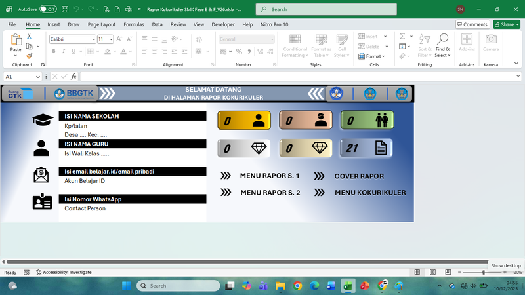Click the silver card with diamond icon
This screenshot has height=295, width=525.
(x=243, y=148)
